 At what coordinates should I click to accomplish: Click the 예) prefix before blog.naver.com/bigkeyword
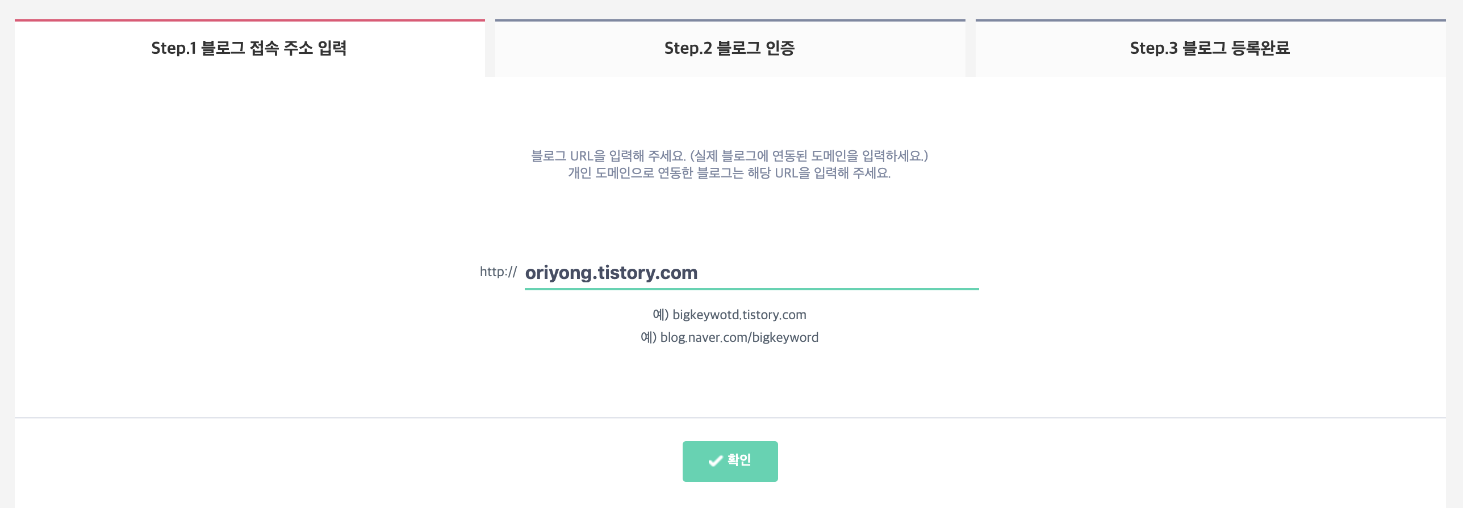click(649, 337)
